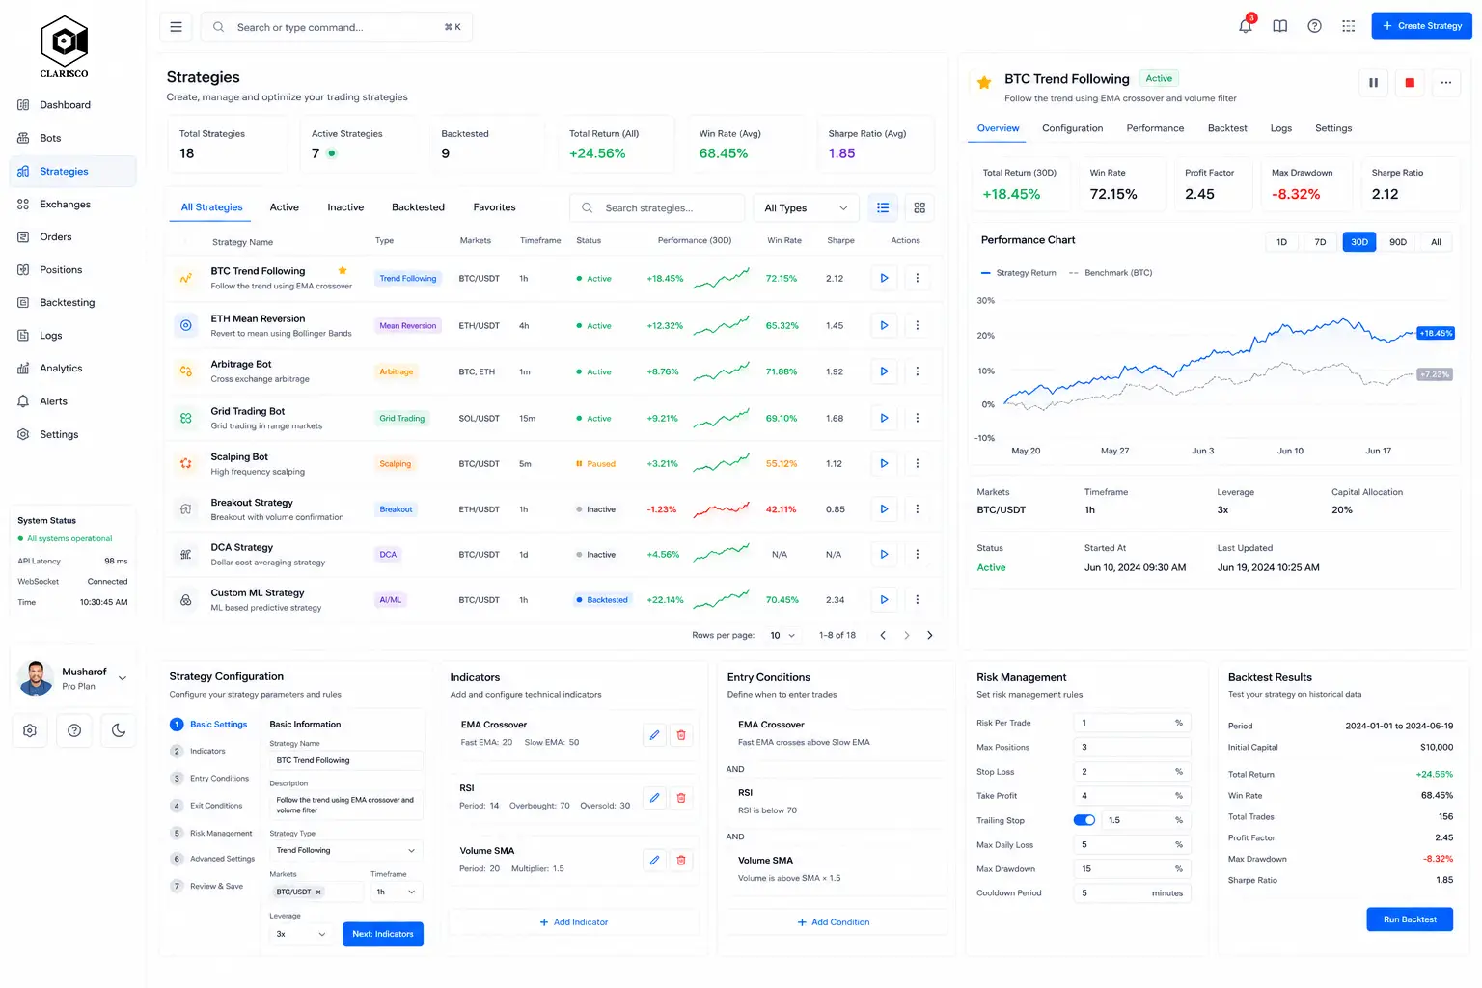This screenshot has width=1482, height=988.
Task: Start the Scalping Bot with play icon
Action: coord(884,463)
